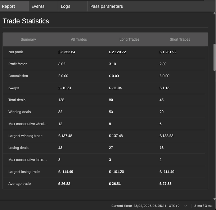Click the Summary column header
This screenshot has width=216, height=210.
28,40
